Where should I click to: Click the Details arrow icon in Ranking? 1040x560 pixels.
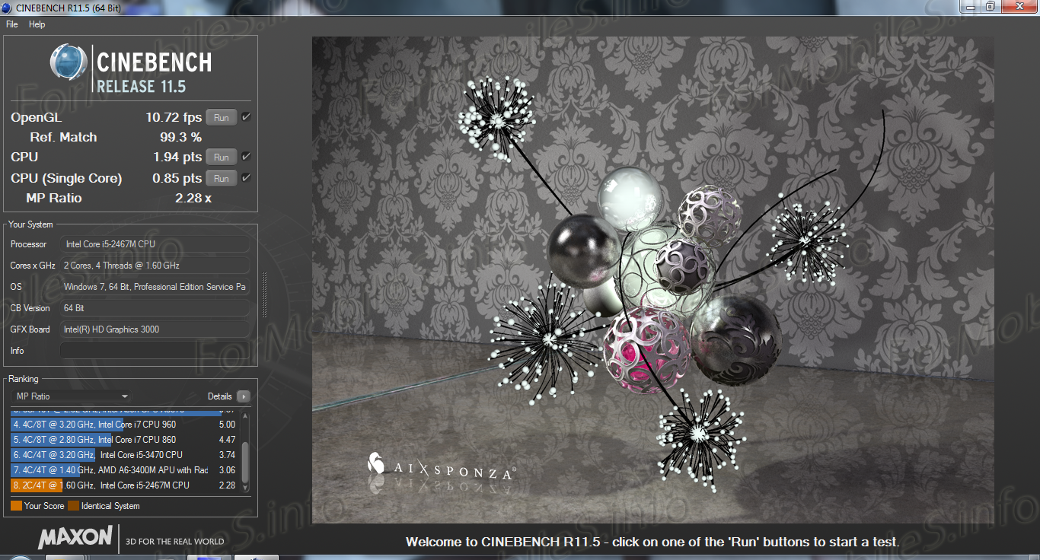[243, 396]
